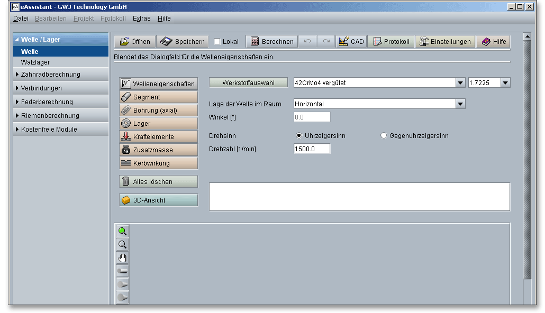Open the Zusatzmasse additional mass panel
Viewport: 545px width, 313px height.
(x=158, y=150)
